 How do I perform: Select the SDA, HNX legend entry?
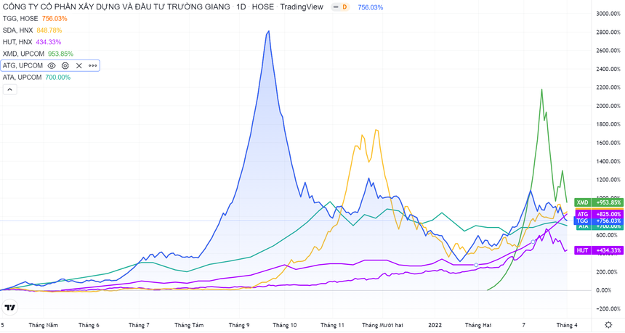pyautogui.click(x=18, y=30)
